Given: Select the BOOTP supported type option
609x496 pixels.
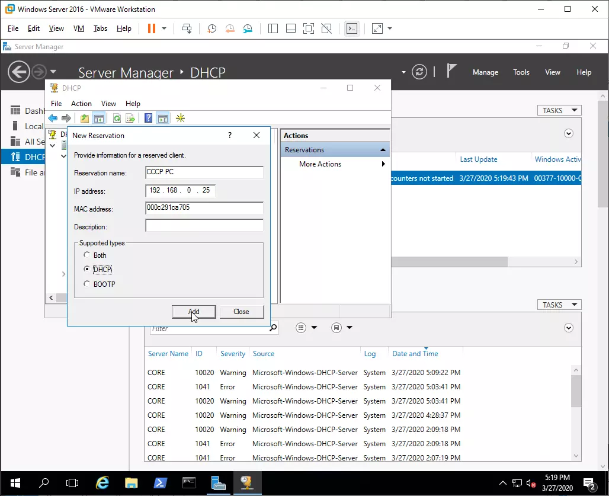Looking at the screenshot, I should (86, 283).
